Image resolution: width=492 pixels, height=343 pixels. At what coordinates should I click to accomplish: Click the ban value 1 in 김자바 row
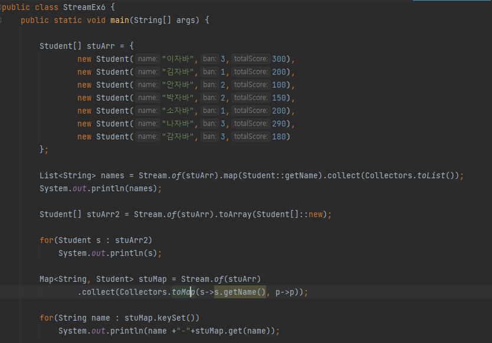pos(223,72)
